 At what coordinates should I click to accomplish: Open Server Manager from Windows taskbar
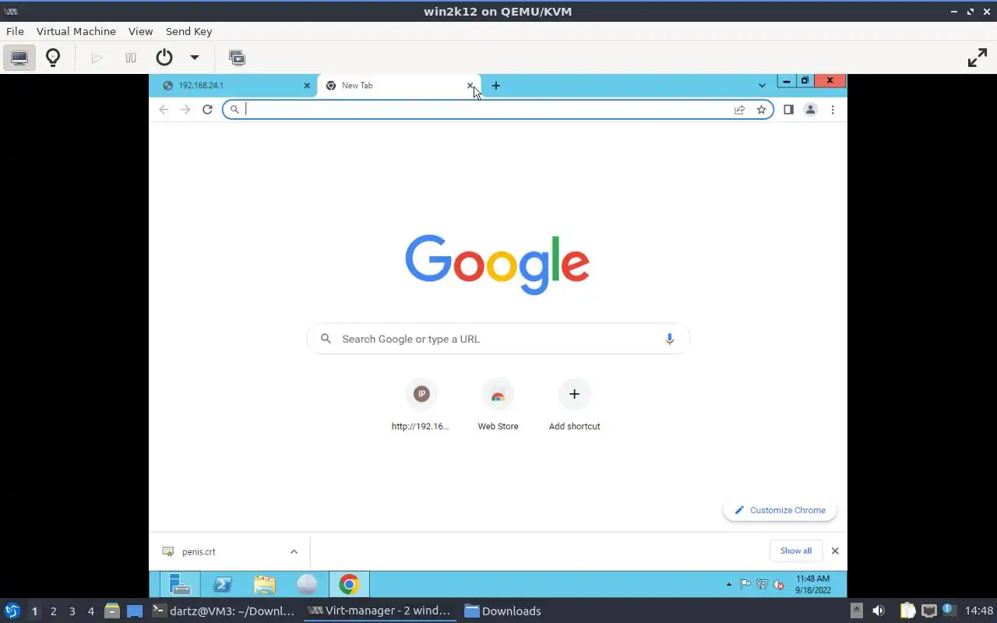(x=180, y=584)
